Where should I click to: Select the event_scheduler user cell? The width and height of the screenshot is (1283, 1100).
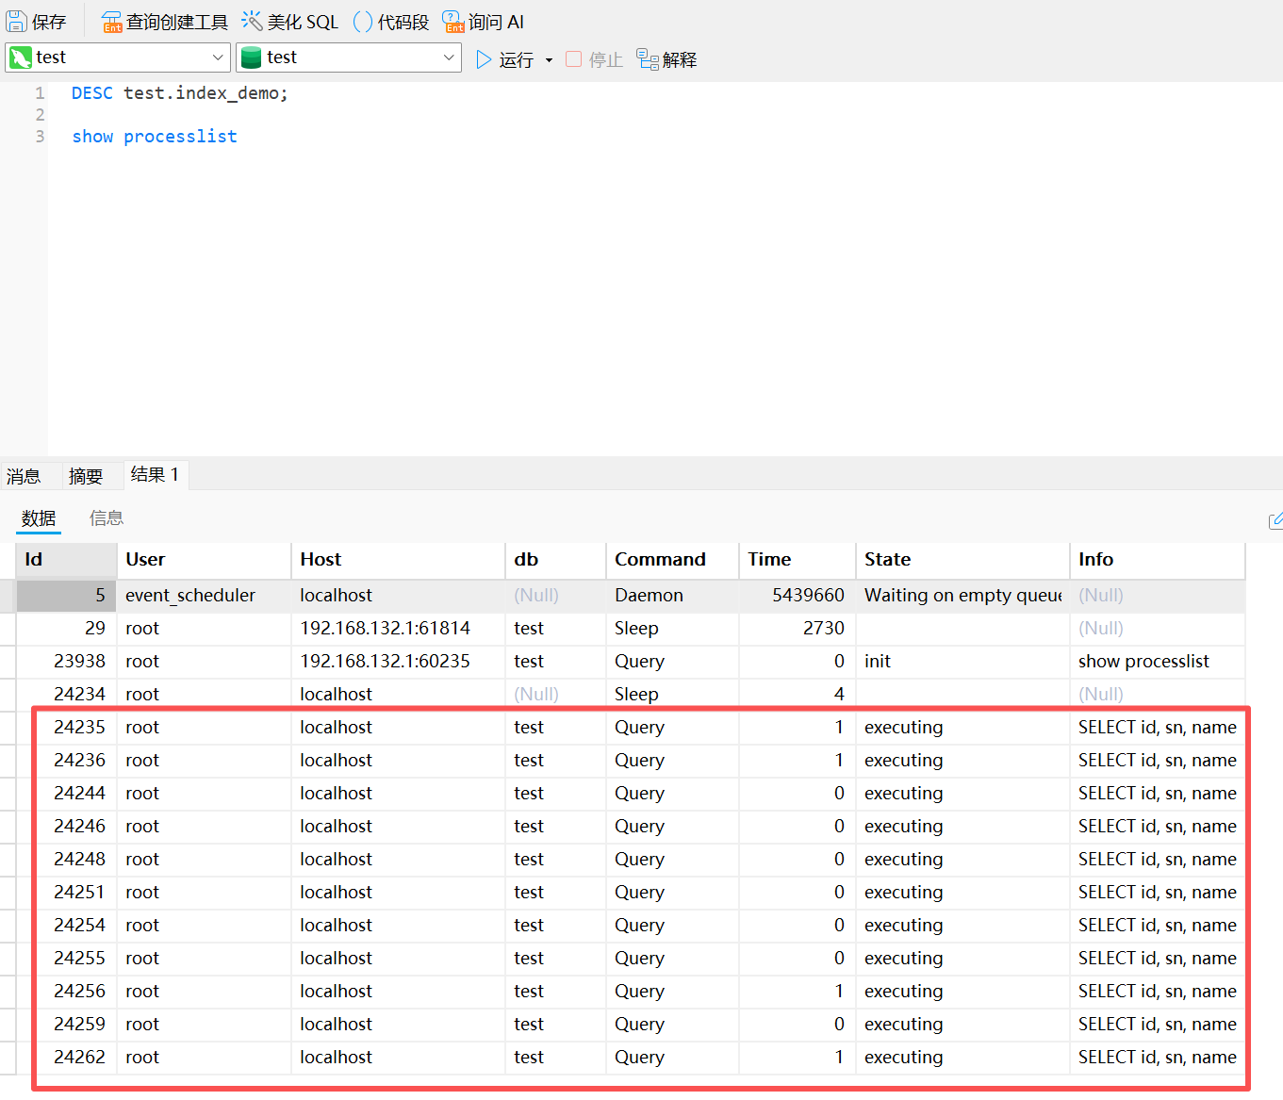[x=204, y=596]
